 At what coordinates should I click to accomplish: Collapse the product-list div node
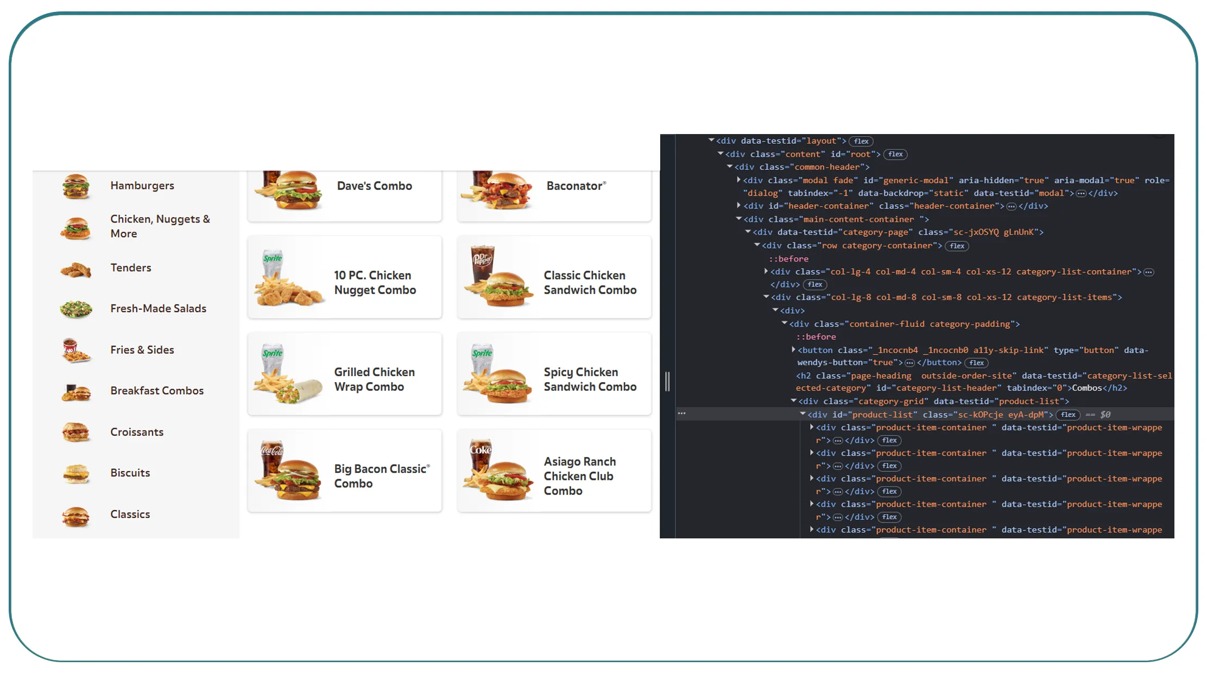[x=802, y=414]
